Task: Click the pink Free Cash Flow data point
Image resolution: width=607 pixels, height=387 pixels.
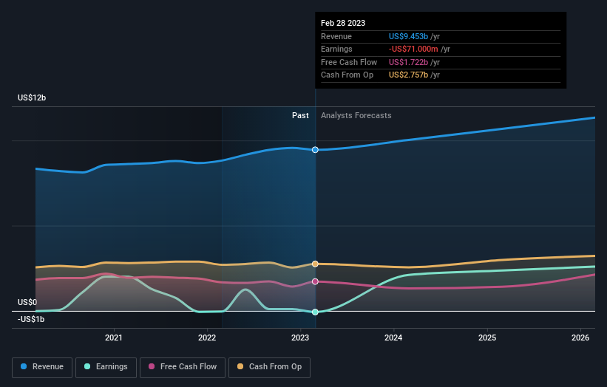Action: 315,281
